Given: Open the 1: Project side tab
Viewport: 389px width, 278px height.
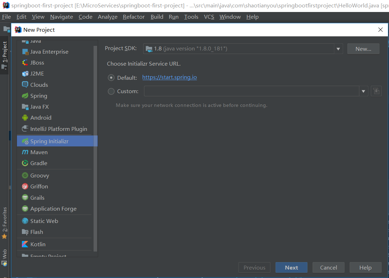Looking at the screenshot, I should pos(5,55).
